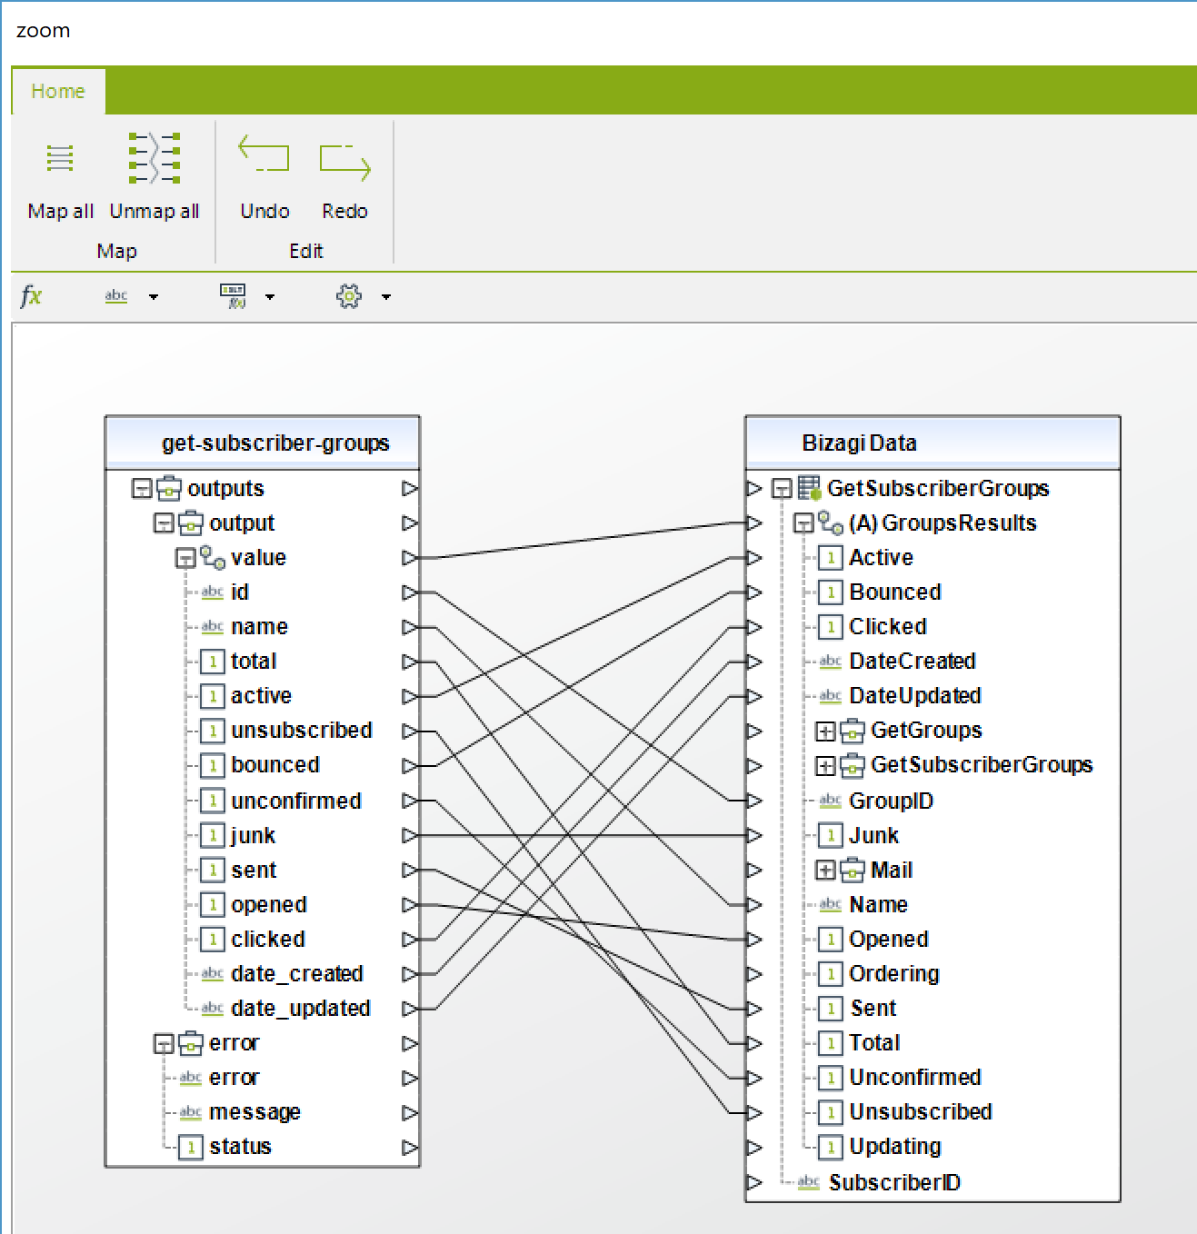Click the input connector arrow beside Ordering
This screenshot has width=1197, height=1234.
point(753,974)
